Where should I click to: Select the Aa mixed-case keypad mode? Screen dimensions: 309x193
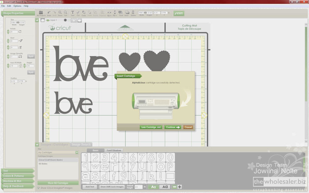[x=153, y=187]
